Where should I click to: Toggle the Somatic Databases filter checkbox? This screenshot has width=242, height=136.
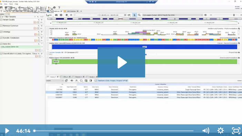point(1,38)
